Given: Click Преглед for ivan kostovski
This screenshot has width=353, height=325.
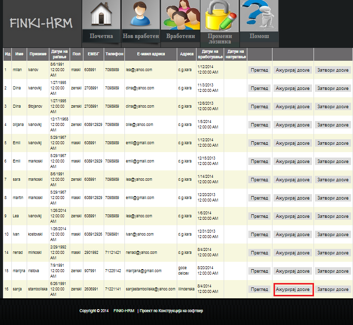Looking at the screenshot, I should pyautogui.click(x=259, y=235).
